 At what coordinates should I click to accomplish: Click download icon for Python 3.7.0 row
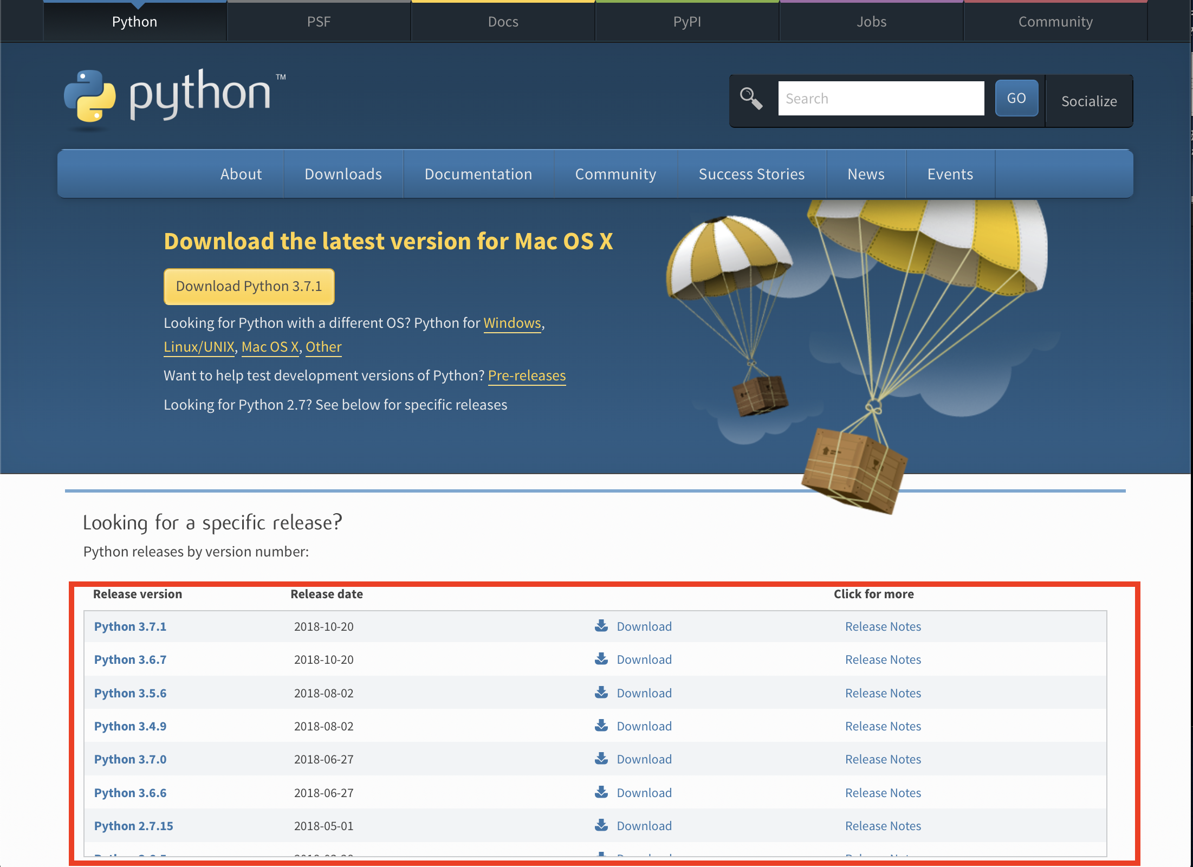coord(601,759)
